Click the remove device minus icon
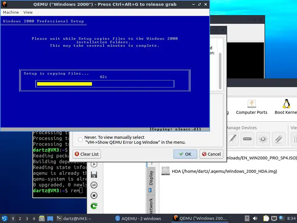The width and height of the screenshot is (297, 223). point(247,139)
